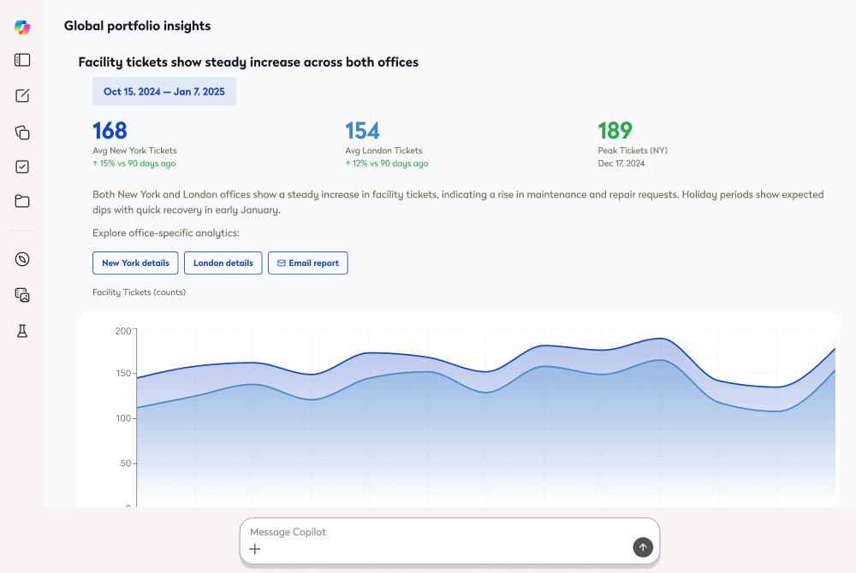Start a new chat with compose icon
856x573 pixels.
[22, 96]
